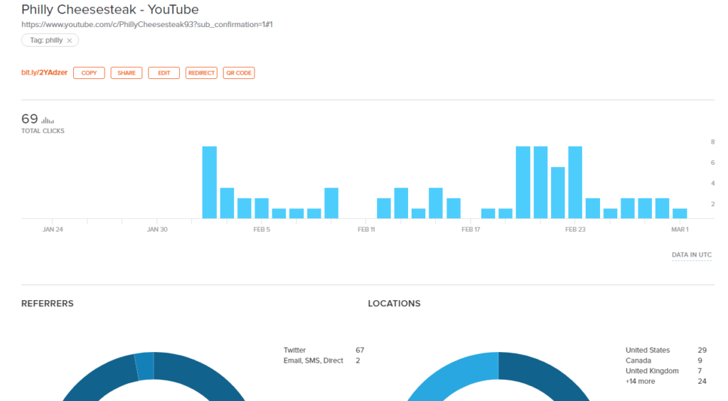Screen dimensions: 728x401
Task: Click the light blue slice of referrers donut
Action: click(x=145, y=366)
